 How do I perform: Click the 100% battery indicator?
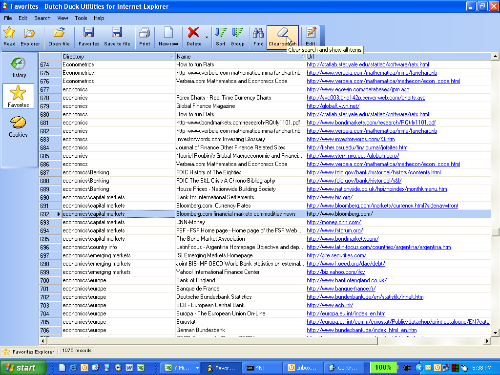point(383,367)
